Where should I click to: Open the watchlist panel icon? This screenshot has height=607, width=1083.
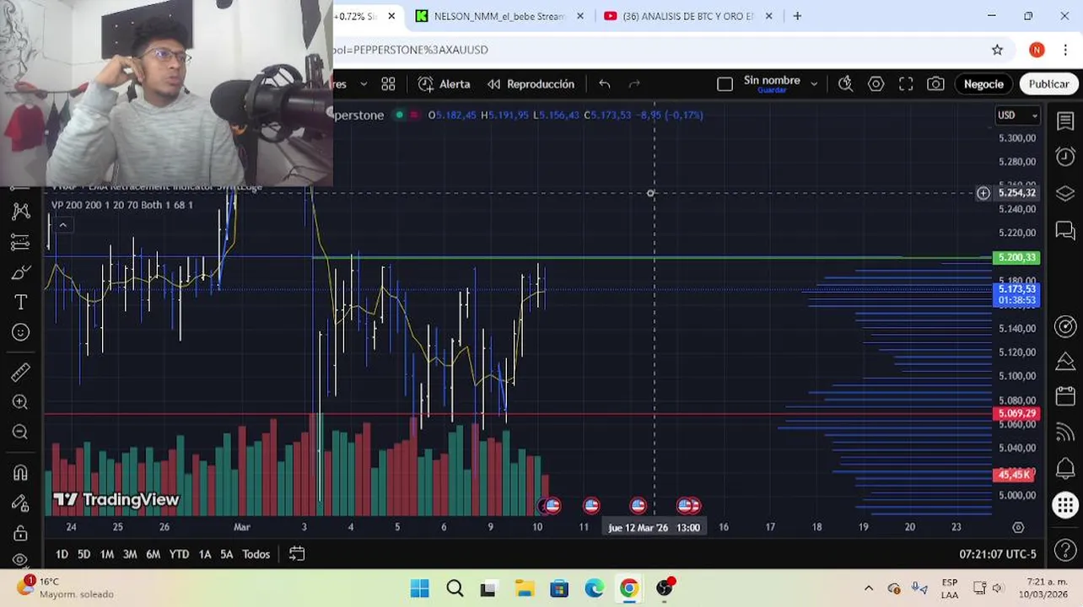(x=1065, y=121)
